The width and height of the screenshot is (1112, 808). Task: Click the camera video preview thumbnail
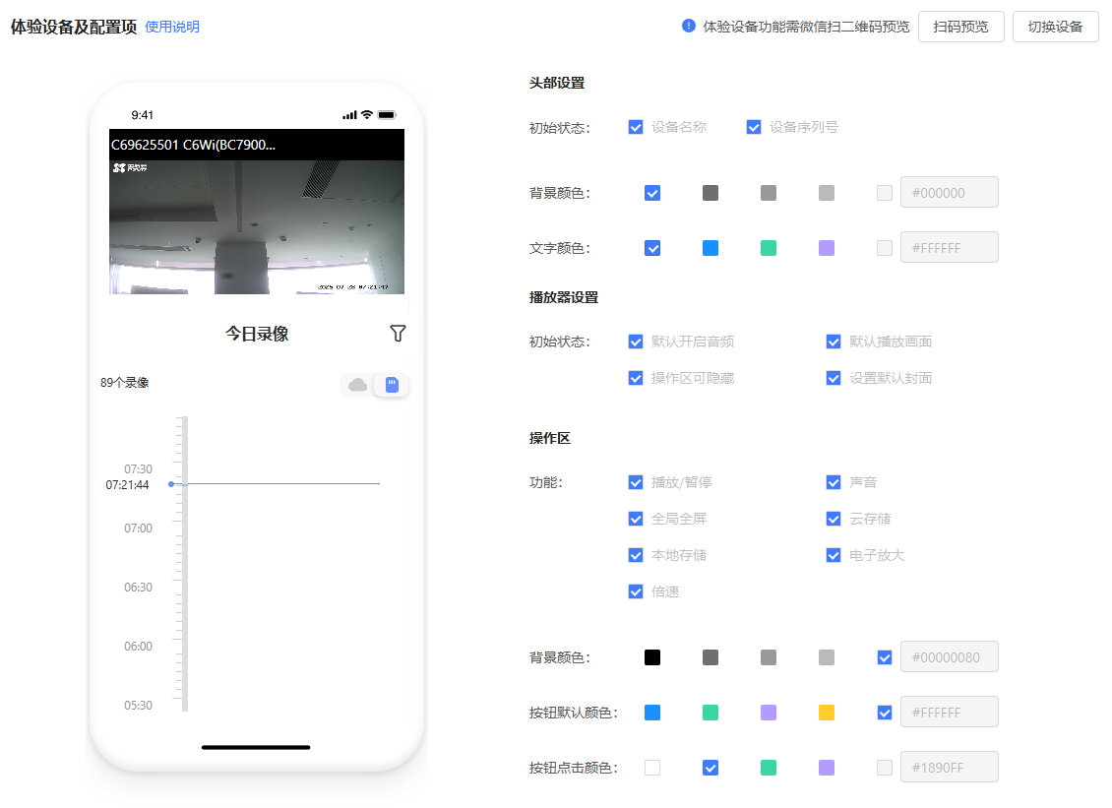(257, 226)
